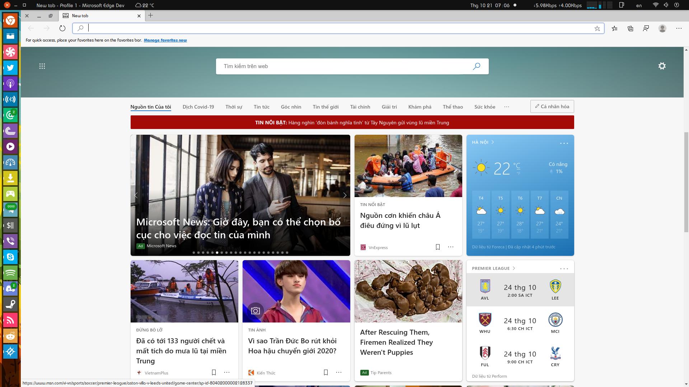The height and width of the screenshot is (387, 689).
Task: Open page settings gear icon
Action: click(x=662, y=66)
